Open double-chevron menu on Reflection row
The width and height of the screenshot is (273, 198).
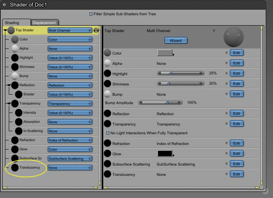click(x=226, y=113)
